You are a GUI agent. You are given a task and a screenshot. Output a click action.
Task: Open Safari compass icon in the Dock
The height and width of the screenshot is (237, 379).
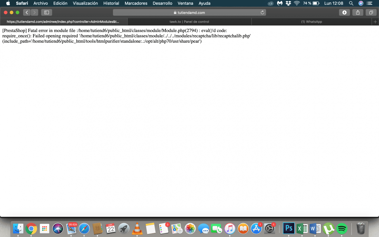click(84, 228)
